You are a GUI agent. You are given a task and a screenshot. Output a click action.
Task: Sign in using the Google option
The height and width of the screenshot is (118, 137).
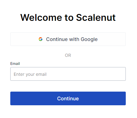68,39
